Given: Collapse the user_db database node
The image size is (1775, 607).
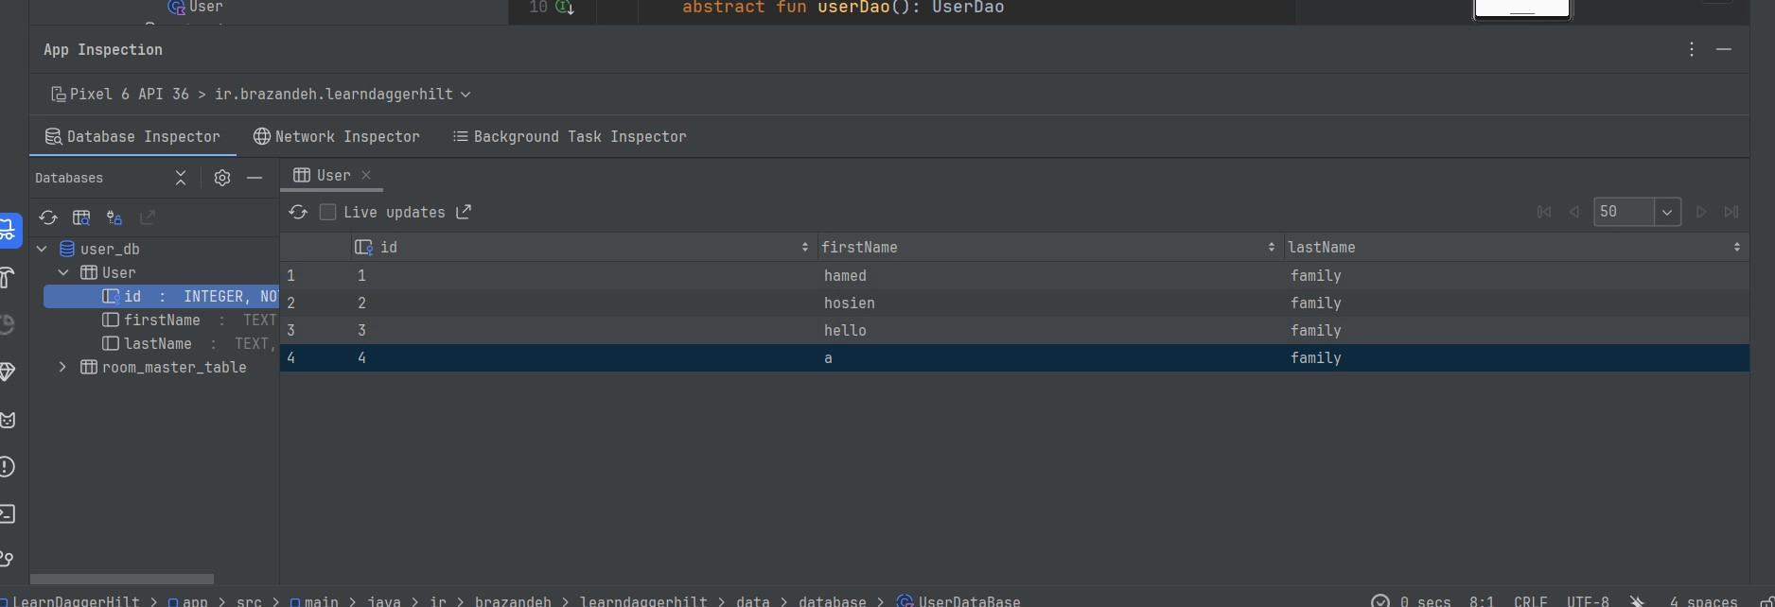Looking at the screenshot, I should click(x=42, y=249).
